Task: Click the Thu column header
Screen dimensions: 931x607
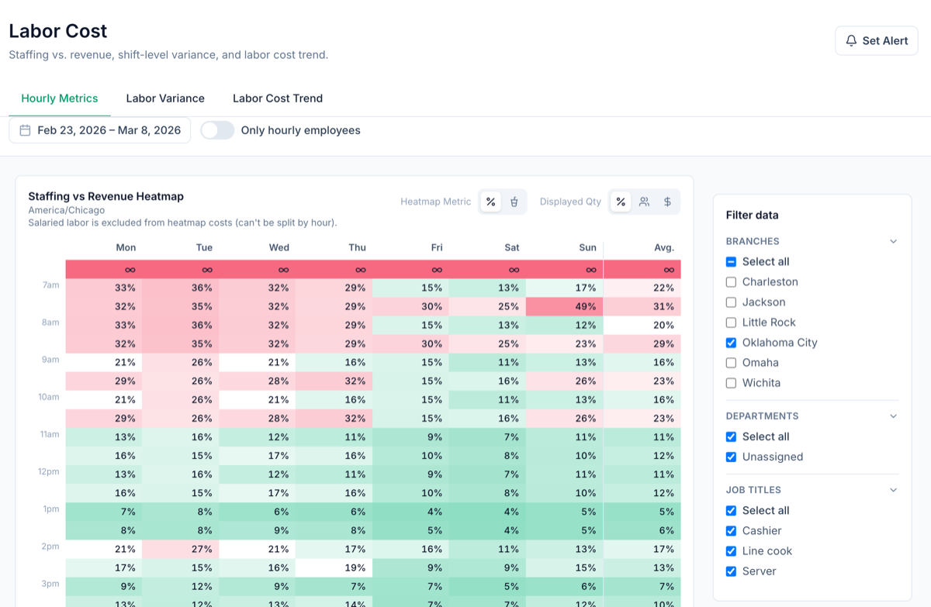Action: (x=357, y=247)
